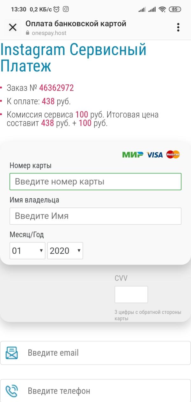Tap the Instagram icon in status bar
Image resolution: width=191 pixels, height=402 pixels.
click(x=66, y=9)
